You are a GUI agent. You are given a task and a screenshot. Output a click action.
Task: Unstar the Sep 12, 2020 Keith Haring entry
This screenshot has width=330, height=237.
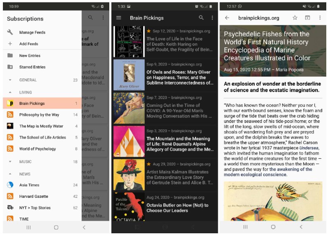[x=149, y=31]
